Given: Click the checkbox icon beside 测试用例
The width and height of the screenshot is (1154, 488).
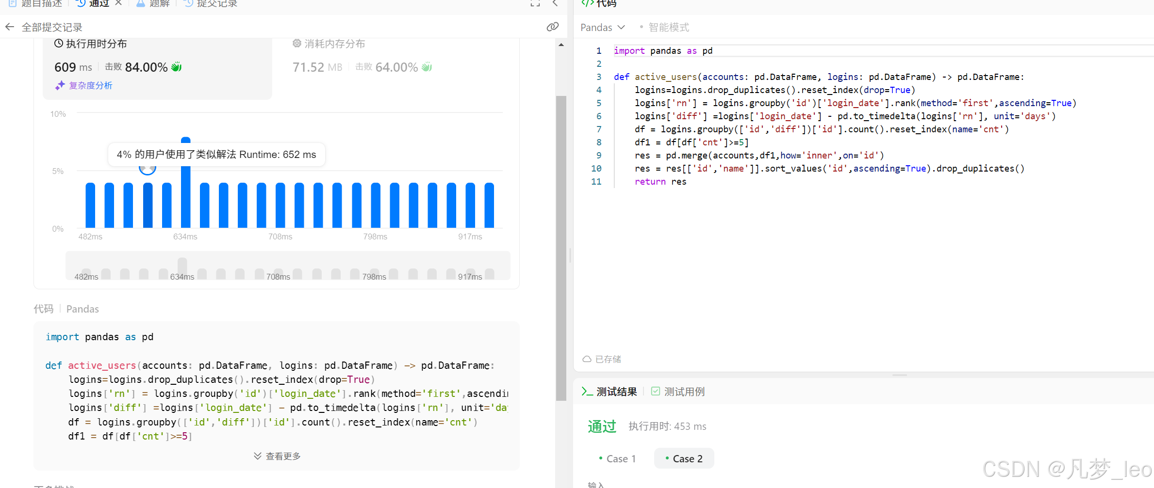Looking at the screenshot, I should pos(656,391).
